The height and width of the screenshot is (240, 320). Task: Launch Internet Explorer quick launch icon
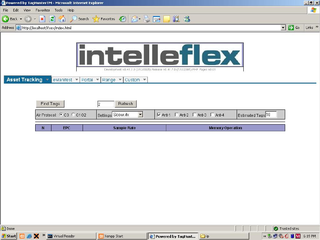pyautogui.click(x=29, y=236)
